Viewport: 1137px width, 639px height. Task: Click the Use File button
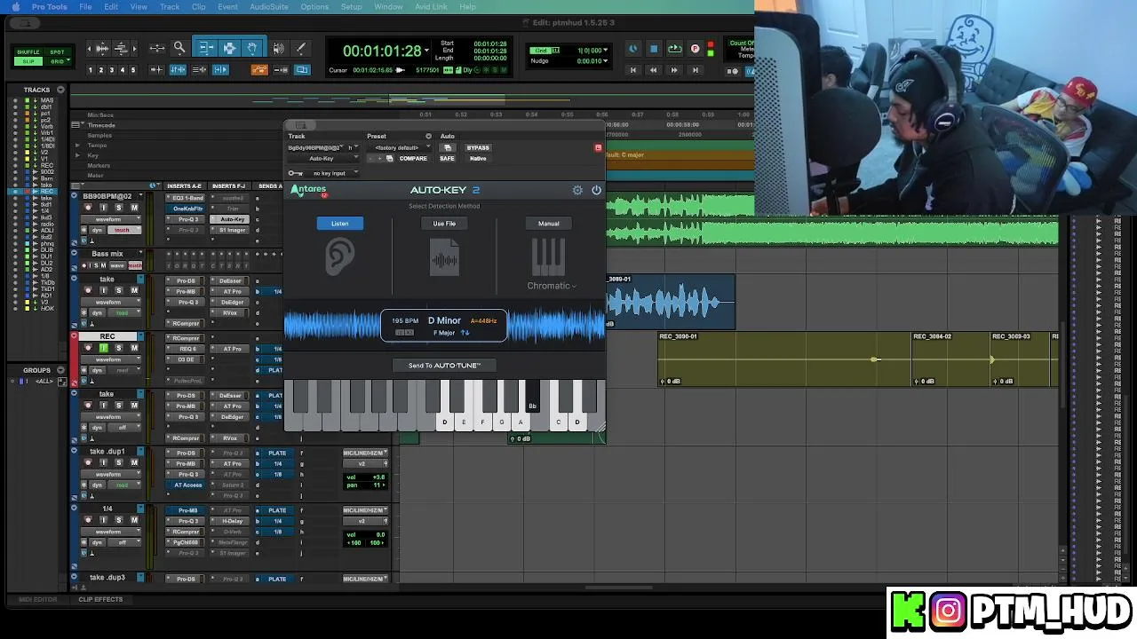coord(444,224)
